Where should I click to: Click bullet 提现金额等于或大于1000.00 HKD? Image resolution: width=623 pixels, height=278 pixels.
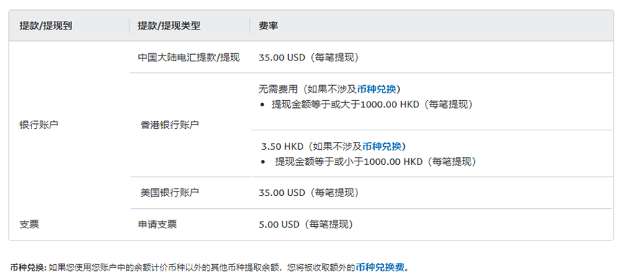coord(372,105)
